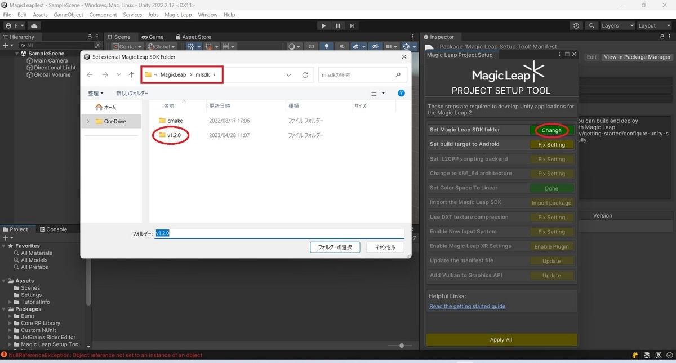Open the Hierarchy panel options menu
This screenshot has height=363, width=676.
[x=98, y=37]
